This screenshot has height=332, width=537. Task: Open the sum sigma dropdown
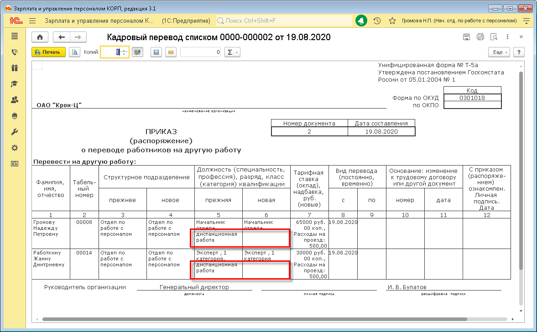(x=233, y=52)
